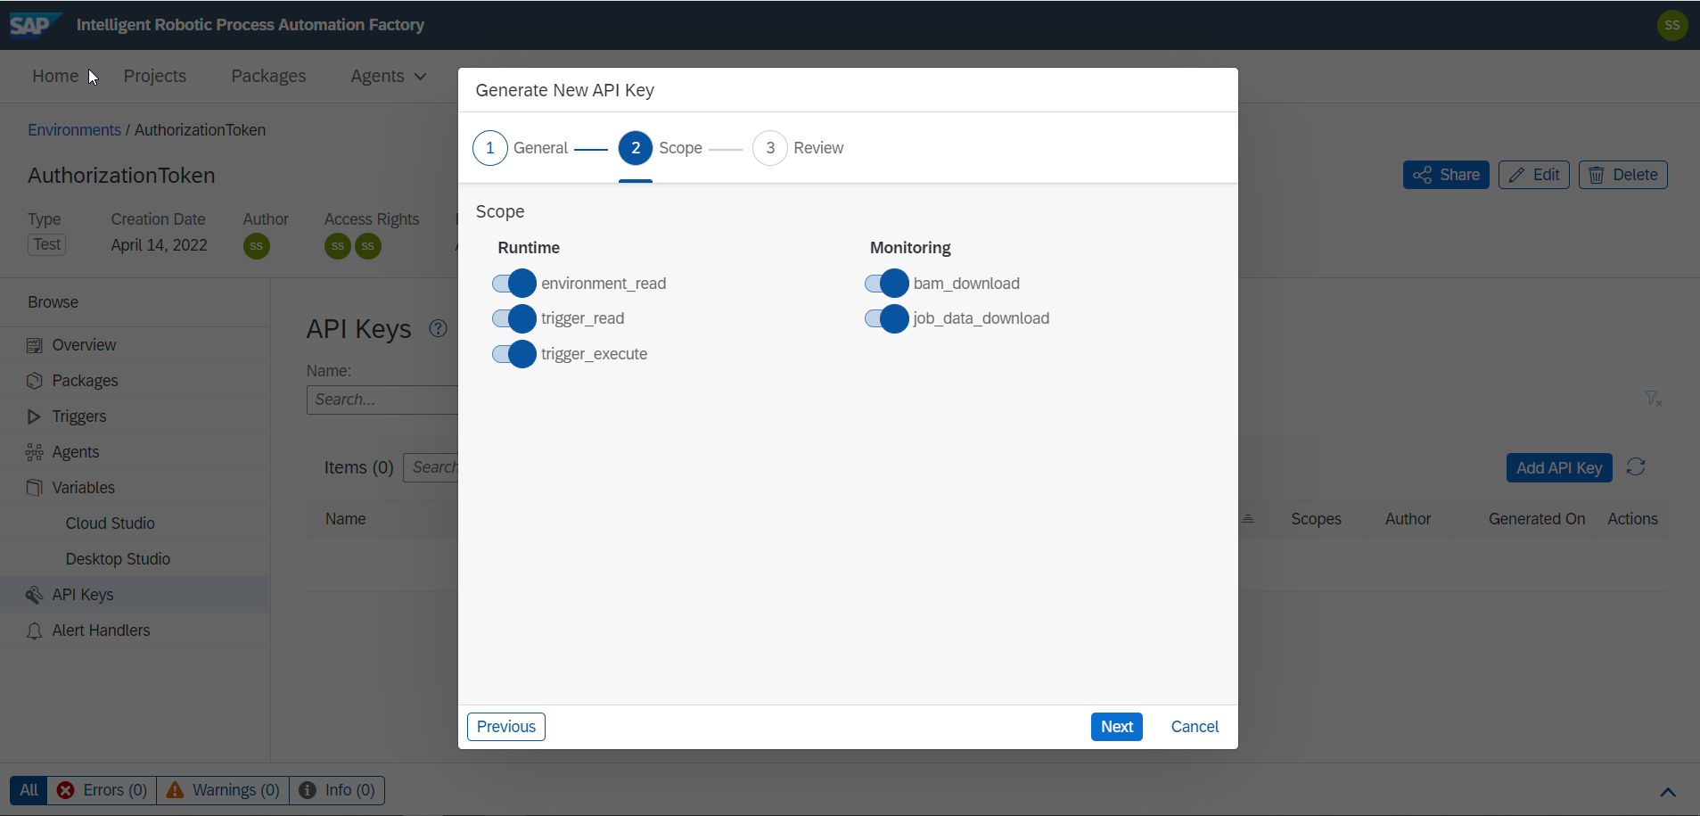Open the Home menu
This screenshot has width=1700, height=816.
coord(55,77)
